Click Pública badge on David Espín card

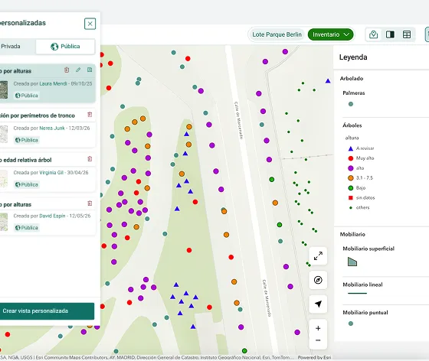27,228
